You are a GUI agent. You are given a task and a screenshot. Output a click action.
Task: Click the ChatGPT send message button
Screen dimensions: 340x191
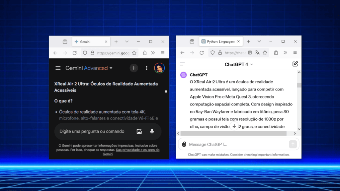pos(293,144)
